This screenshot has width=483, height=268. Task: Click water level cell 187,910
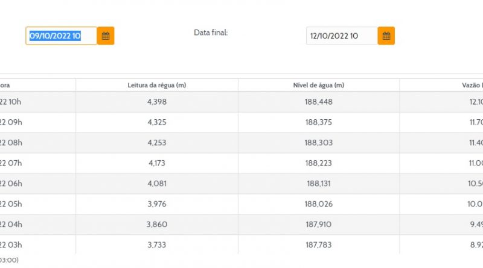pyautogui.click(x=319, y=225)
